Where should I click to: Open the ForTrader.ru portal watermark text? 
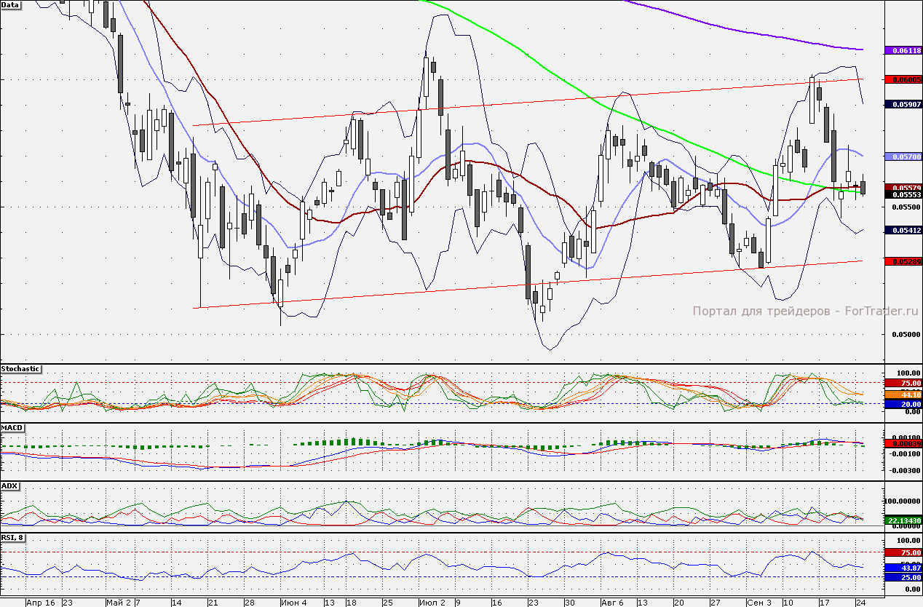pyautogui.click(x=805, y=311)
